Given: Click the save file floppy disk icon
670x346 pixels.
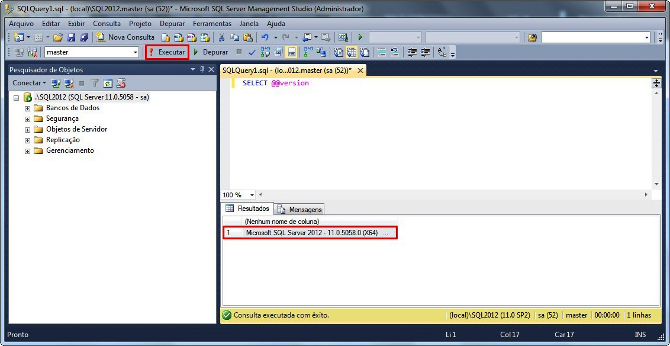Looking at the screenshot, I should [71, 37].
